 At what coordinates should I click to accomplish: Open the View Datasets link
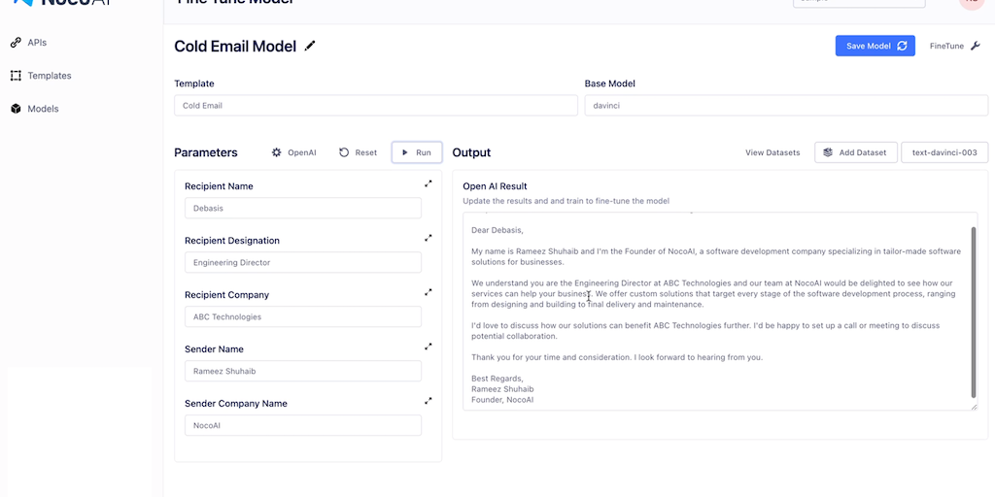[772, 152]
